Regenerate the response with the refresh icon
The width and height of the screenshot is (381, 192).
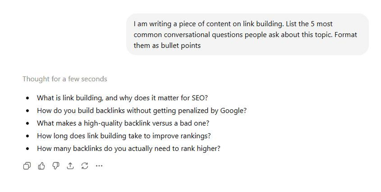[x=85, y=166]
